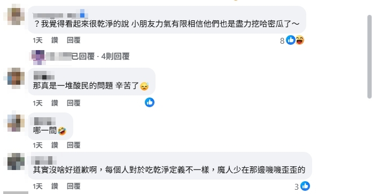Reply to the 哈密瓜 comment via 回覆
This screenshot has width=372, height=194.
[74, 40]
